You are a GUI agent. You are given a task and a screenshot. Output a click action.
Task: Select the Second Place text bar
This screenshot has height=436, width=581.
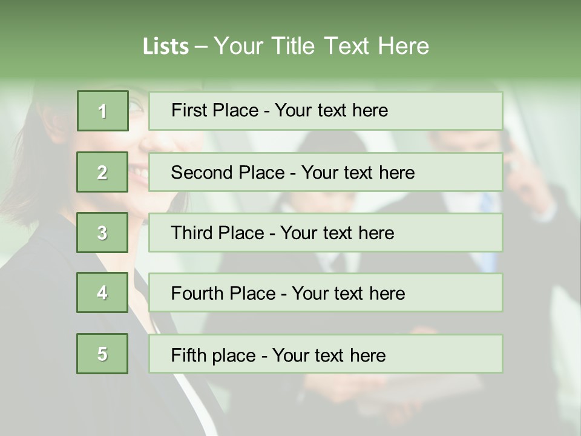pyautogui.click(x=326, y=172)
